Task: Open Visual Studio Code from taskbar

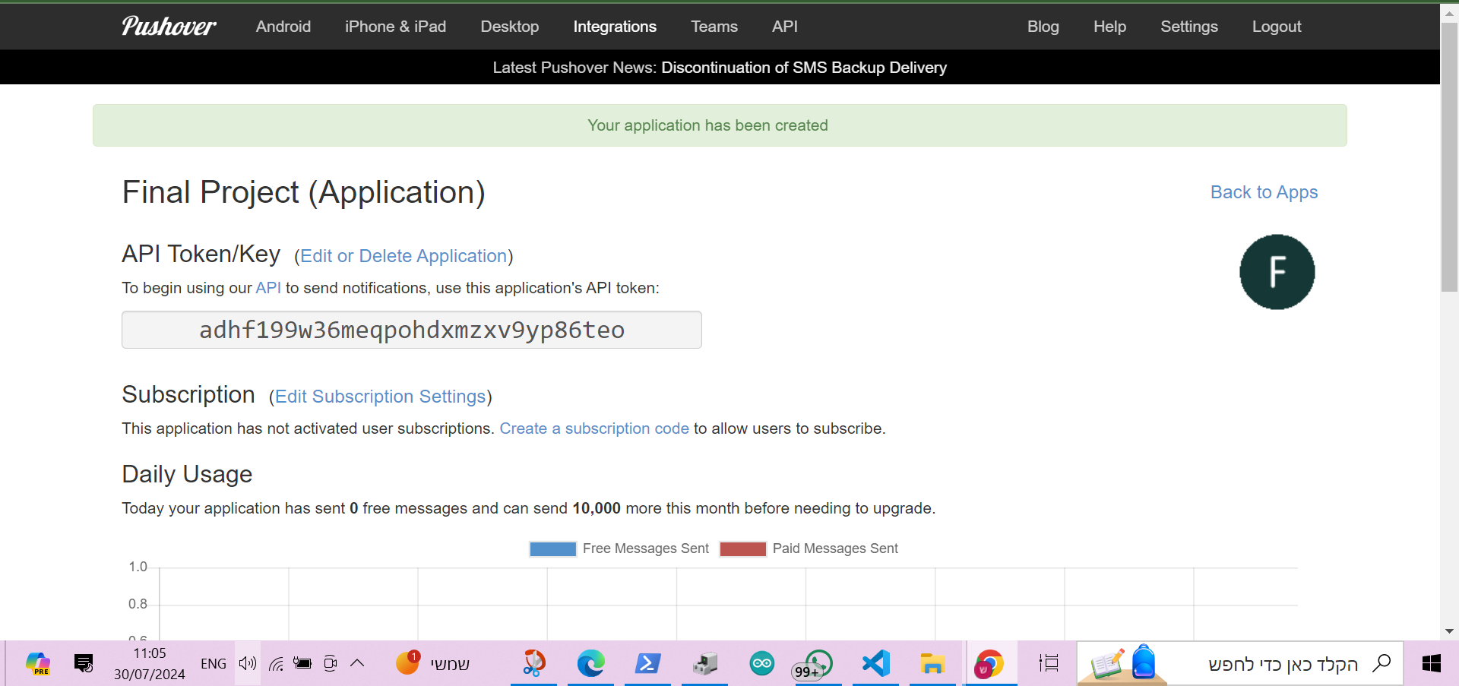Action: pos(875,663)
